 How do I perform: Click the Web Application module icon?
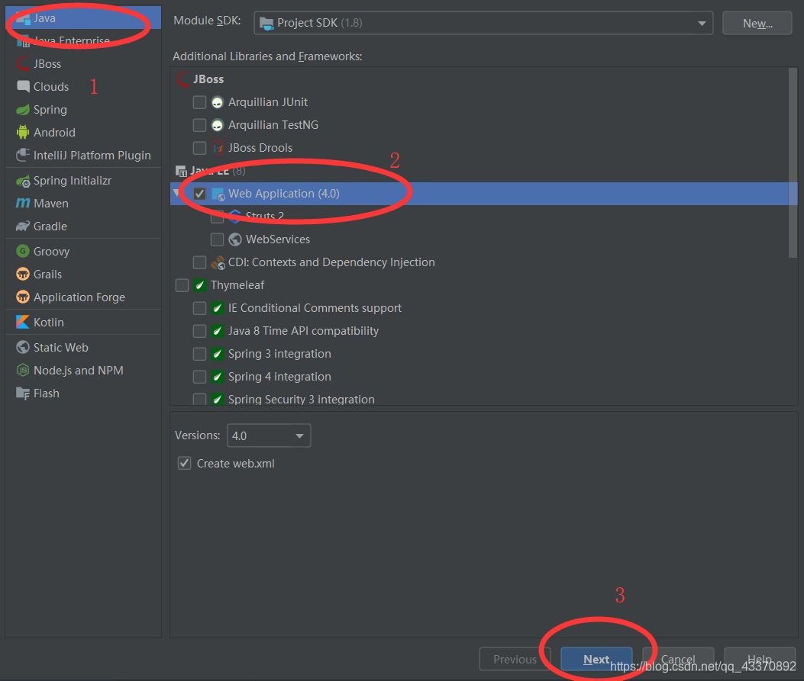218,194
